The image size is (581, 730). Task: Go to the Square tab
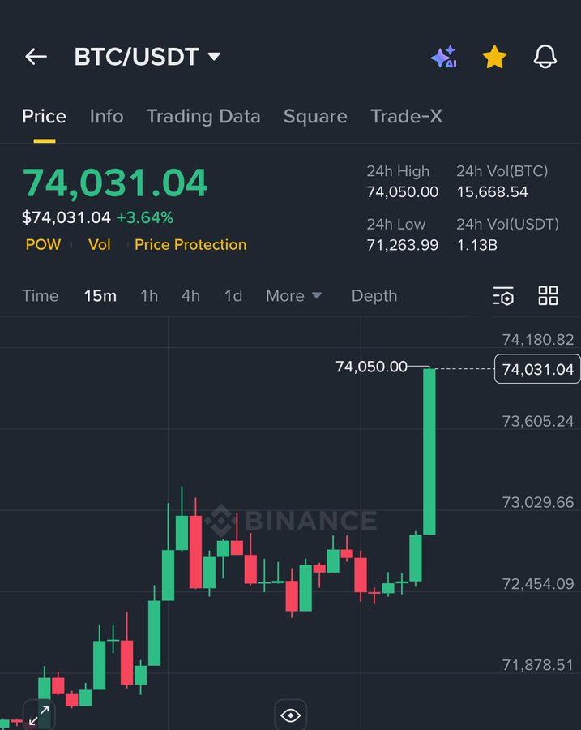coord(315,116)
